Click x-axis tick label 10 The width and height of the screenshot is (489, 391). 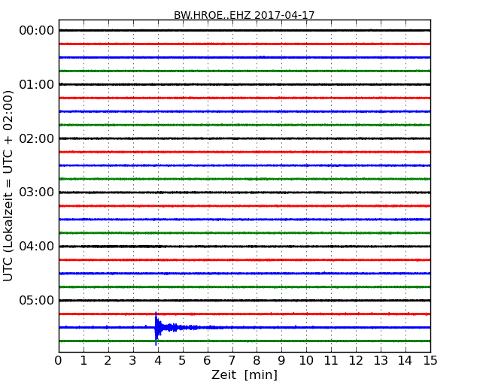pyautogui.click(x=306, y=361)
